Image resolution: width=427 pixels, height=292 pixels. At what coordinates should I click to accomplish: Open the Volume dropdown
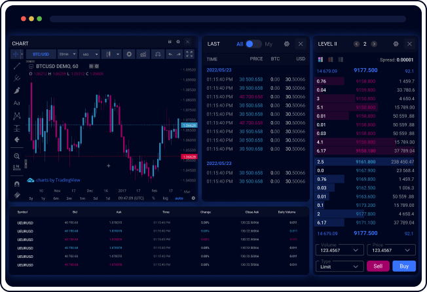339,249
